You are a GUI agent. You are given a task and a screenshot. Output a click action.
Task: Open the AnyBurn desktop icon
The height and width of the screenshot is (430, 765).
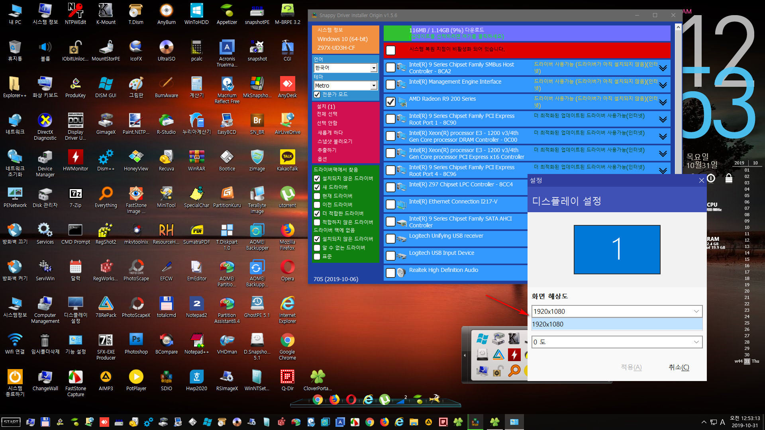click(x=166, y=14)
